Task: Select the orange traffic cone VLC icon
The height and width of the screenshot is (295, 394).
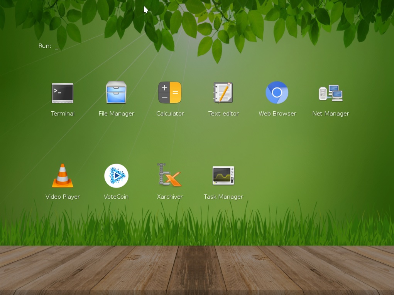Action: 63,176
